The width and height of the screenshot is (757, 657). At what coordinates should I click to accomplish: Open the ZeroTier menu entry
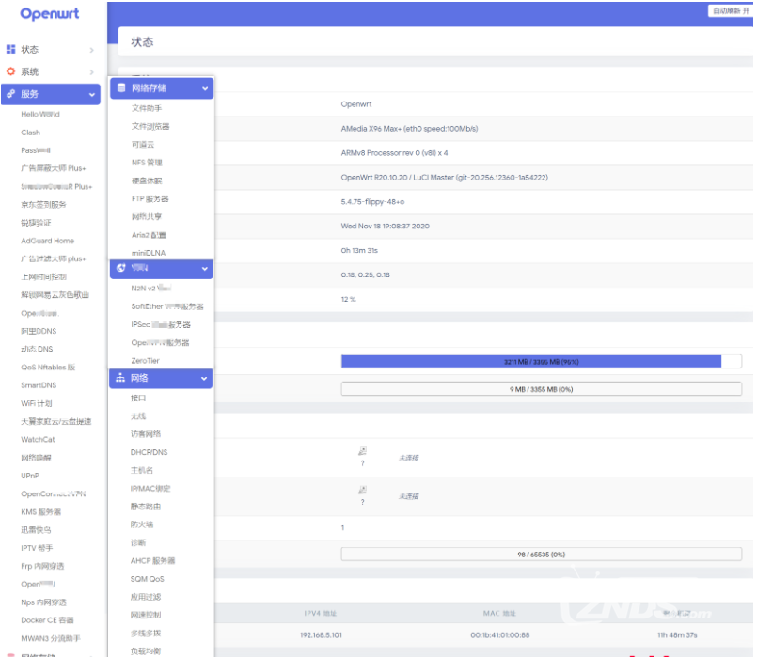point(146,360)
